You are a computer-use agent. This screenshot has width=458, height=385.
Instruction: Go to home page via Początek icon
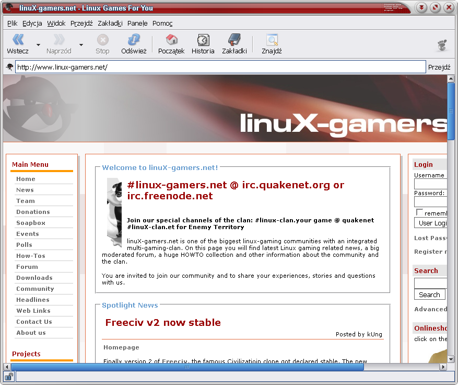point(171,39)
